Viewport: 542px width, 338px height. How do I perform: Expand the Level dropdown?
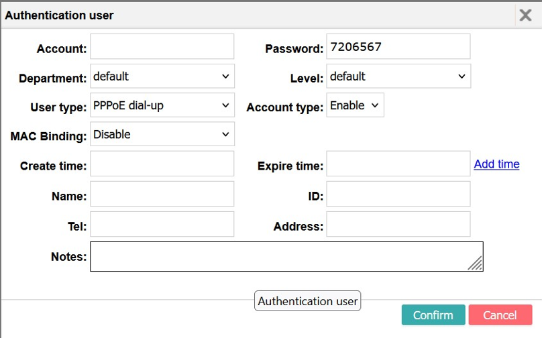(x=398, y=76)
